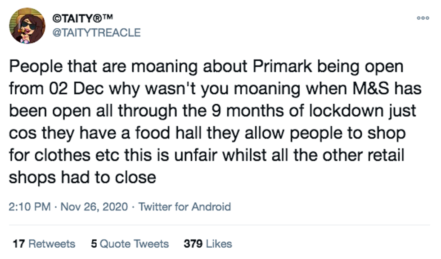The width and height of the screenshot is (441, 259).
Task: Click the 2:10 PM timestamp
Action: (27, 207)
